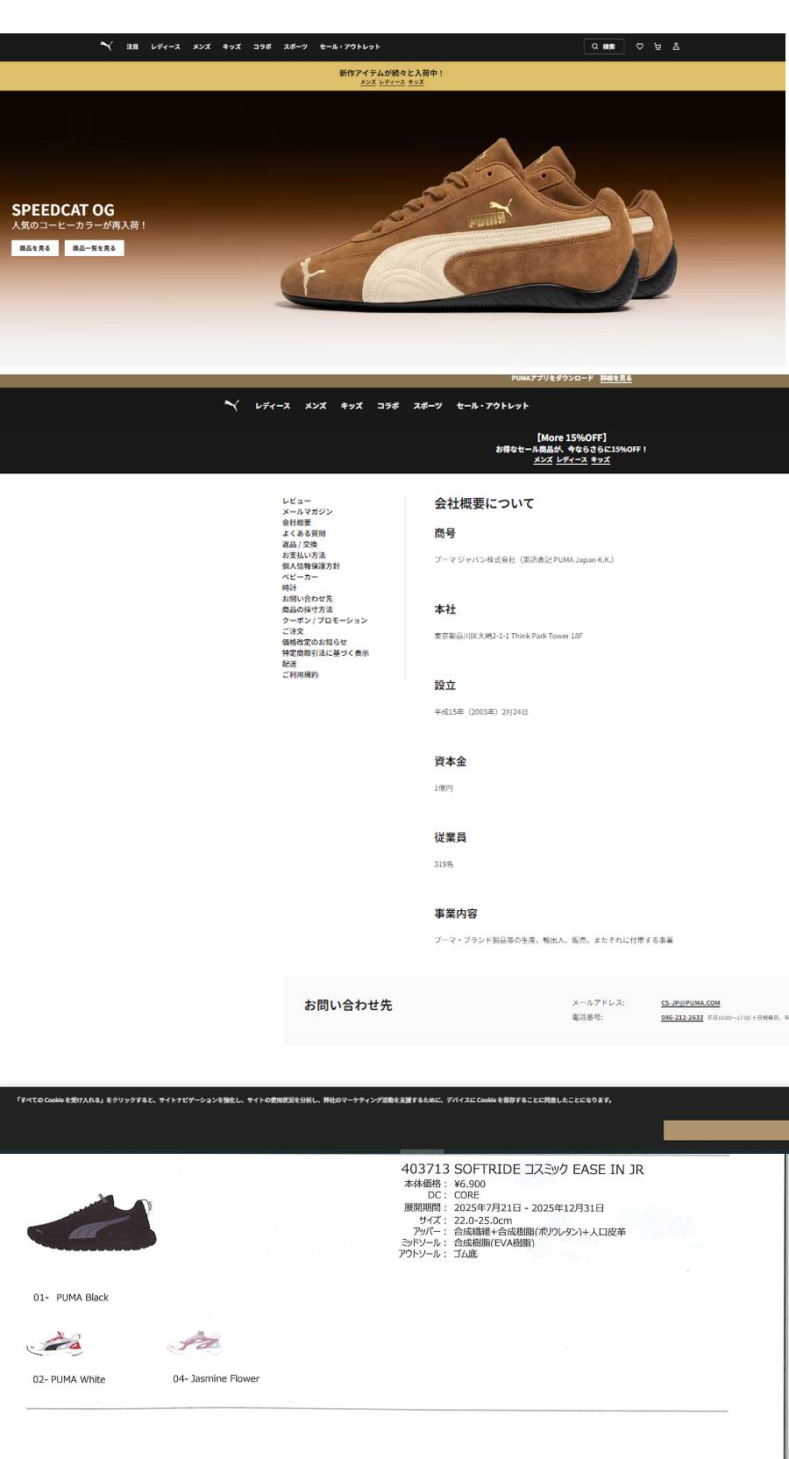Open the 価格改定のお知らせ sidebar link
789x1459 pixels.
click(314, 642)
